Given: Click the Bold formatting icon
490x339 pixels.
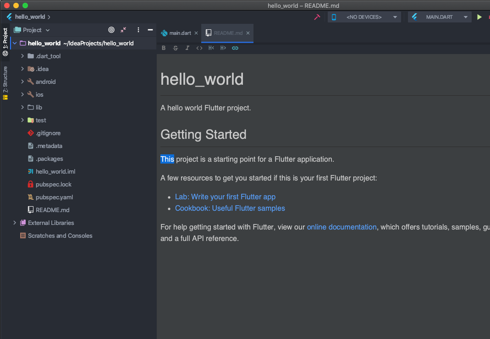Looking at the screenshot, I should [164, 48].
